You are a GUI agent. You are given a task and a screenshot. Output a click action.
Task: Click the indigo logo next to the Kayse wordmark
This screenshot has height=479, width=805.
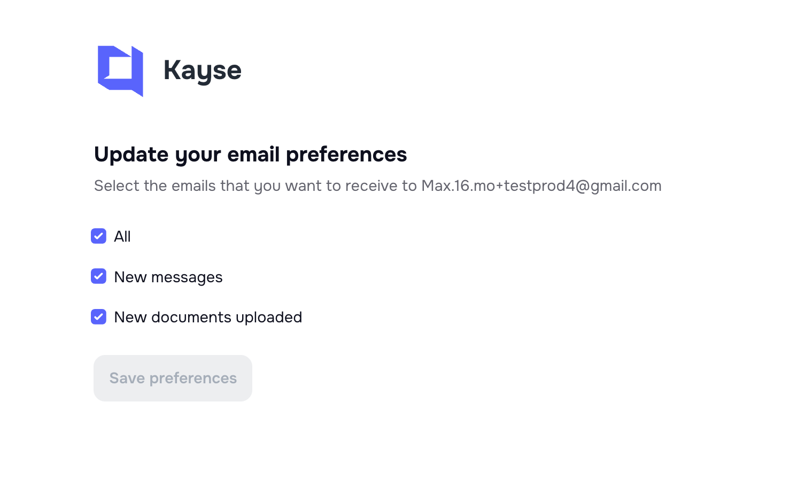pos(120,71)
